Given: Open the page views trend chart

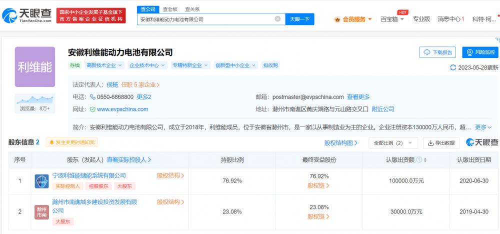Looking at the screenshot, I should pyautogui.click(x=35, y=100).
